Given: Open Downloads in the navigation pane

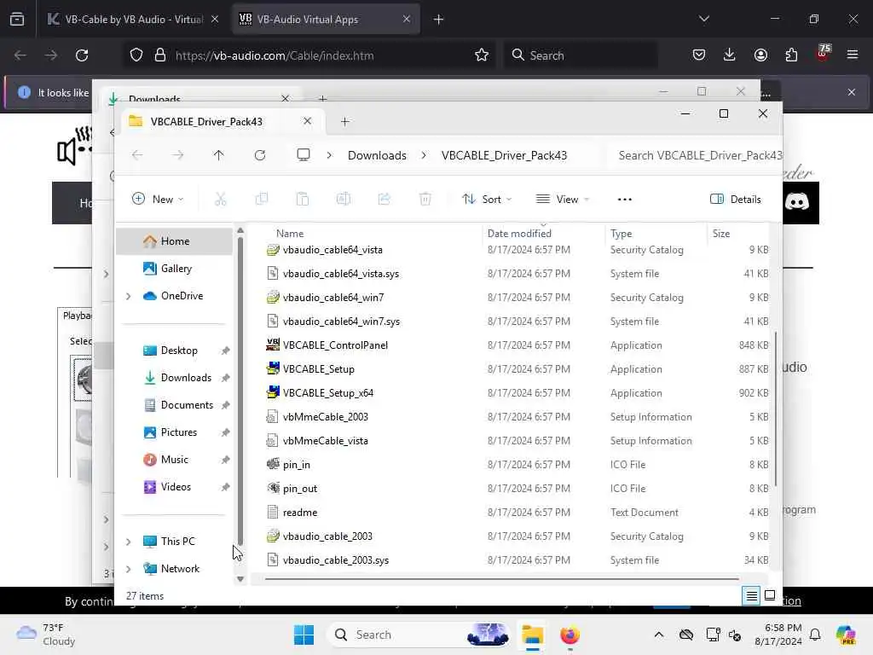Looking at the screenshot, I should tap(174, 378).
